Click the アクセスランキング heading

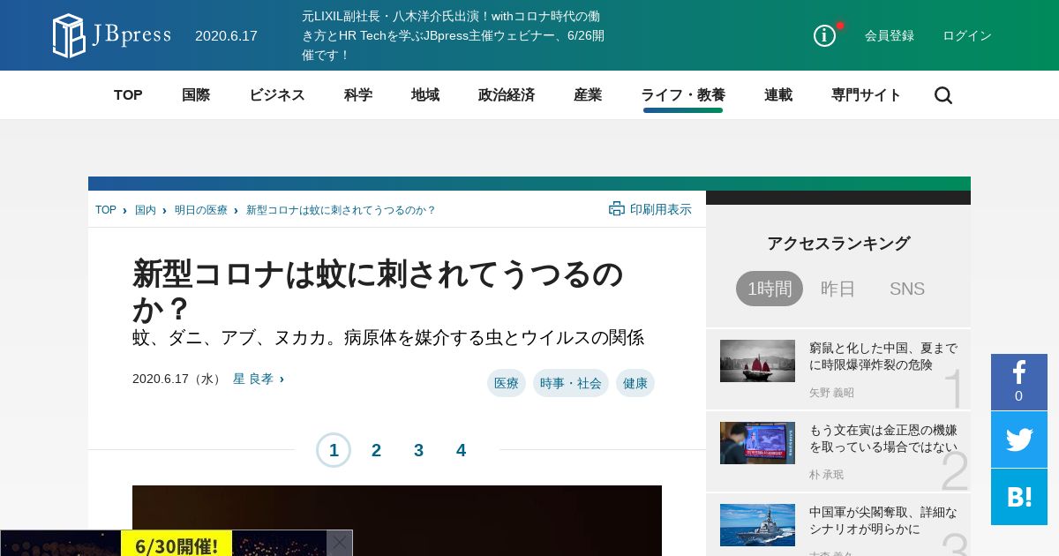point(838,244)
